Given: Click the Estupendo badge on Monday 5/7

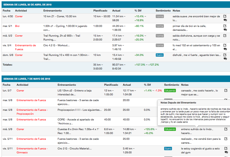Looking at the screenshot, I should point(170,91).
